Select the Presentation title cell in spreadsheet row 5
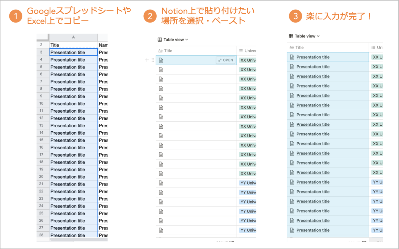 73,67
